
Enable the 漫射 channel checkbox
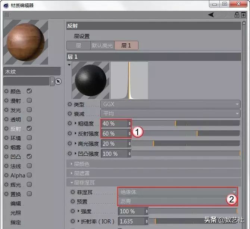click(x=29, y=100)
